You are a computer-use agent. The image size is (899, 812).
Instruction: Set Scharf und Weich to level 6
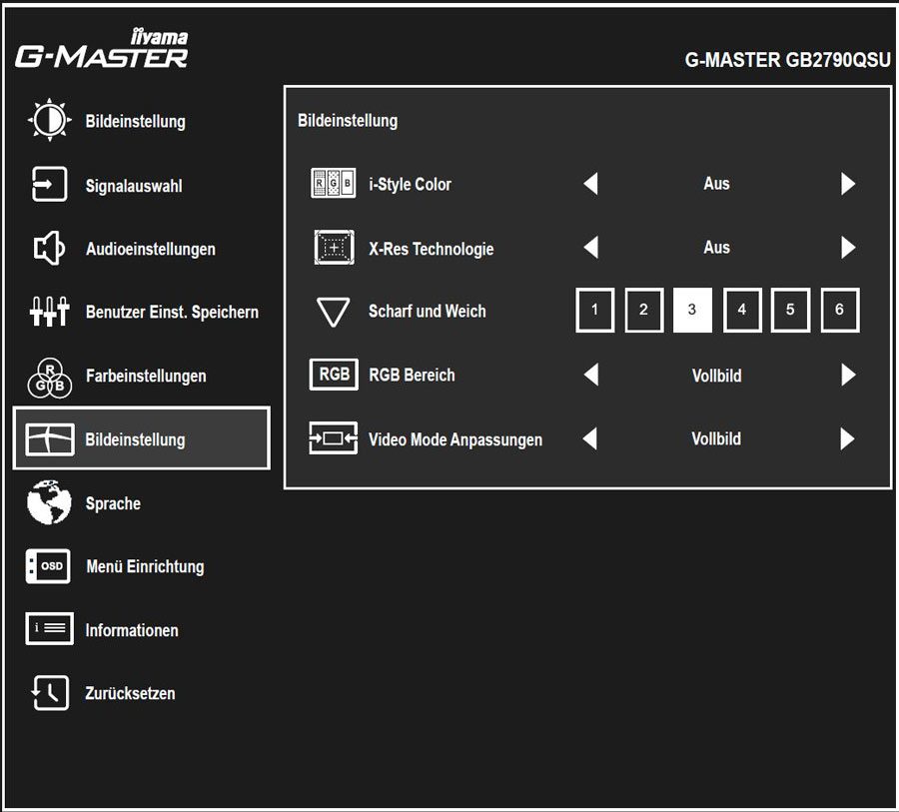coord(840,311)
